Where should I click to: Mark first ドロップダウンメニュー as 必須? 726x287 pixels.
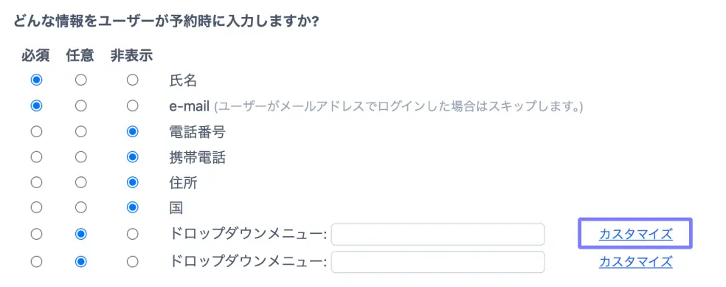(36, 234)
